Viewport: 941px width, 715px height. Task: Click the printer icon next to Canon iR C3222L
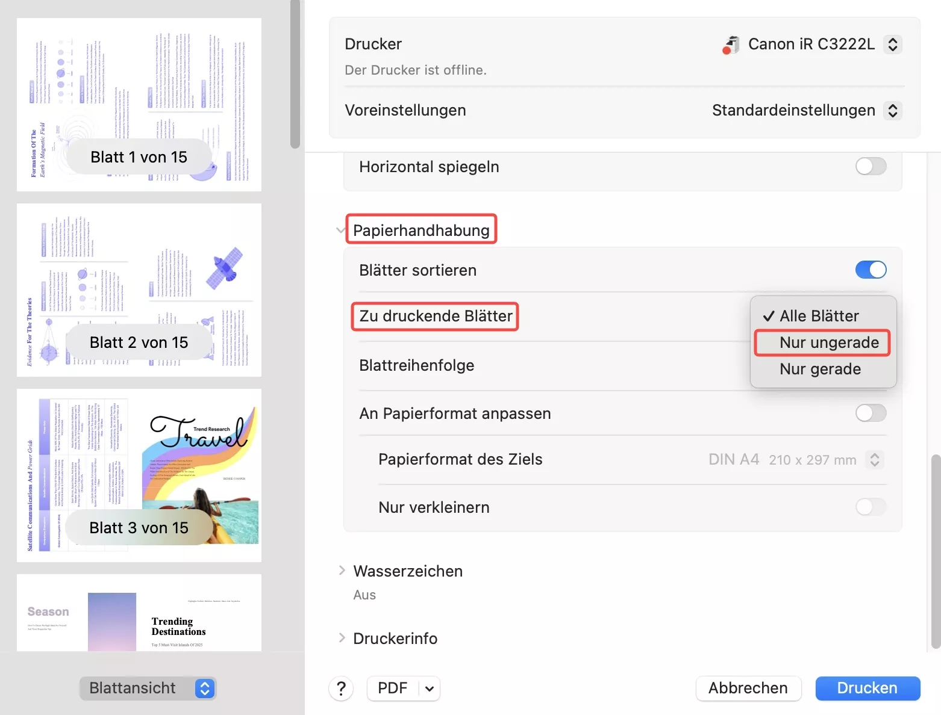point(731,44)
